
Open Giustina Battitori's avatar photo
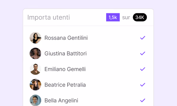tap(35, 53)
